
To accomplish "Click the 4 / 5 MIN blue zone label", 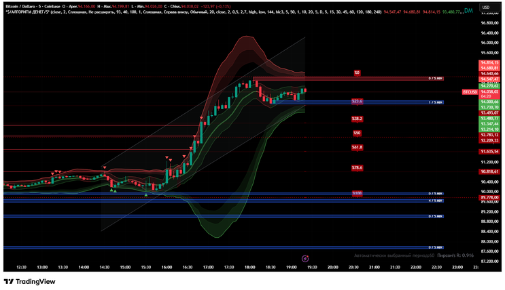I will (x=436, y=201).
